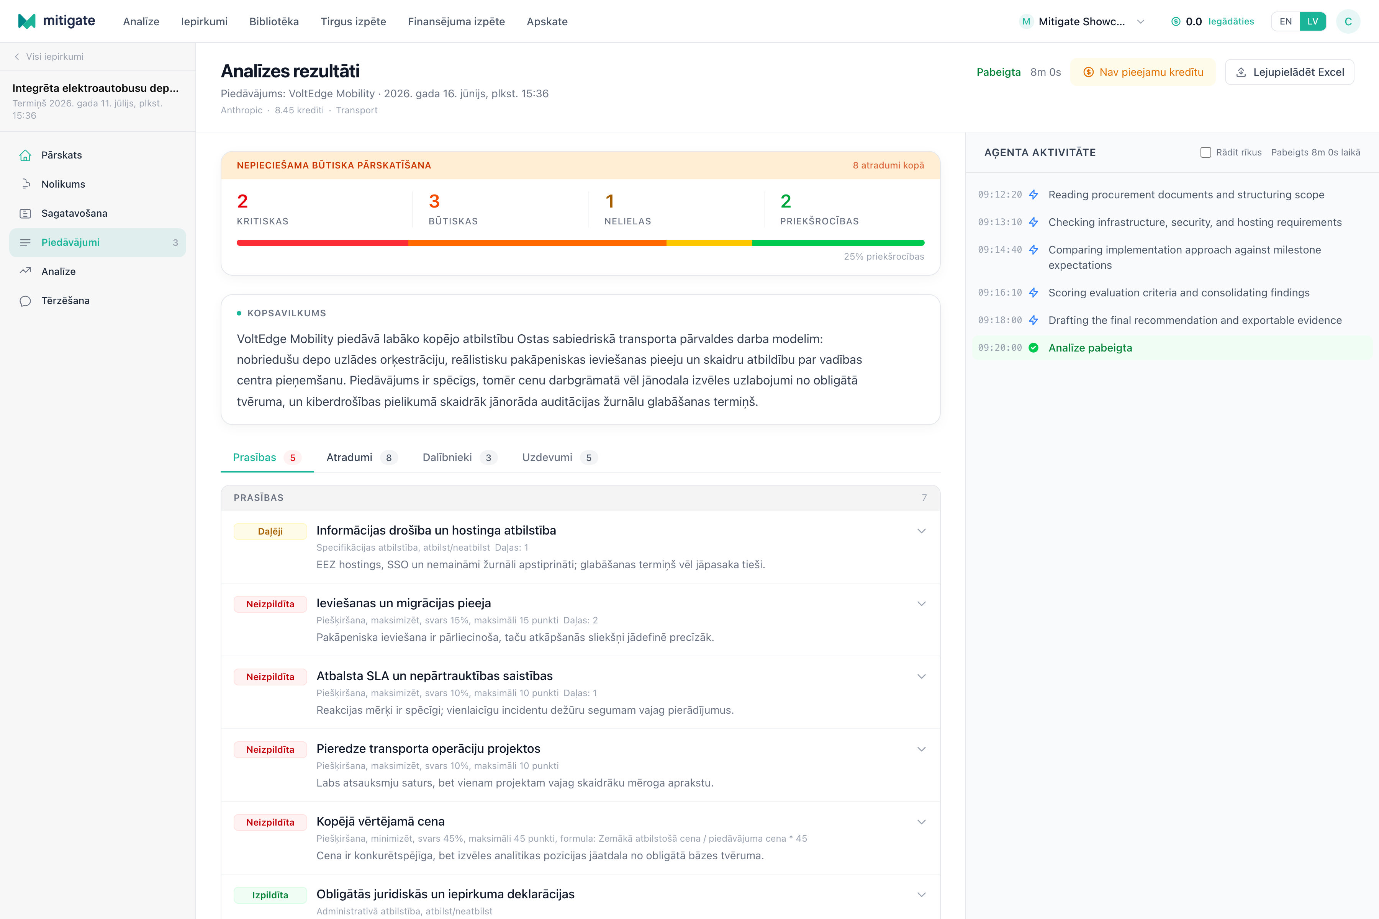
Task: Click lightning icon for Checking infrastructure step
Action: coord(1033,222)
